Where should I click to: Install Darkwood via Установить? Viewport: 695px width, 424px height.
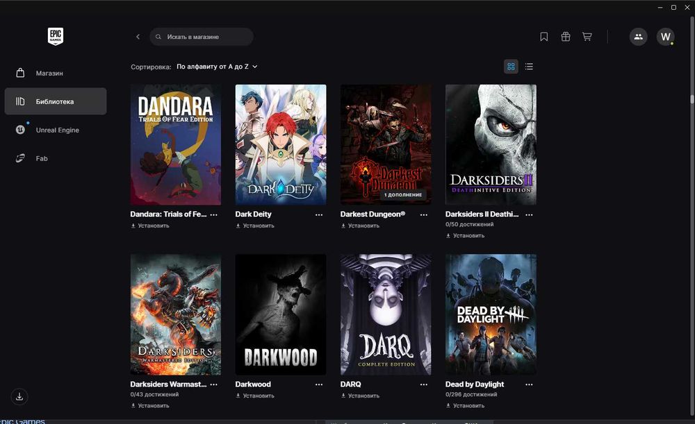tap(255, 396)
